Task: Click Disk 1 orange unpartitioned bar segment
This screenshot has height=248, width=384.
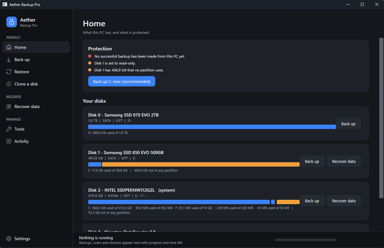Action: (x=201, y=164)
